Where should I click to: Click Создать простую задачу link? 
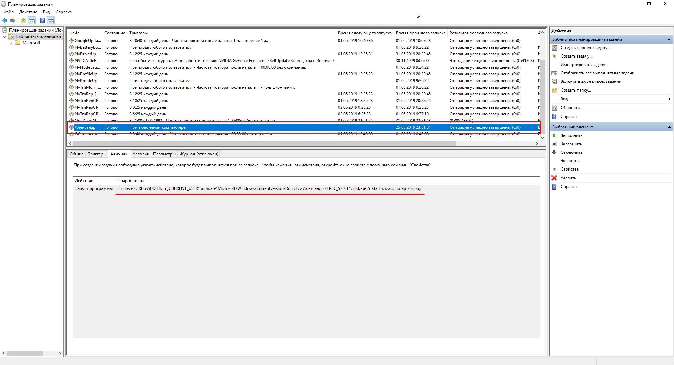coord(585,48)
